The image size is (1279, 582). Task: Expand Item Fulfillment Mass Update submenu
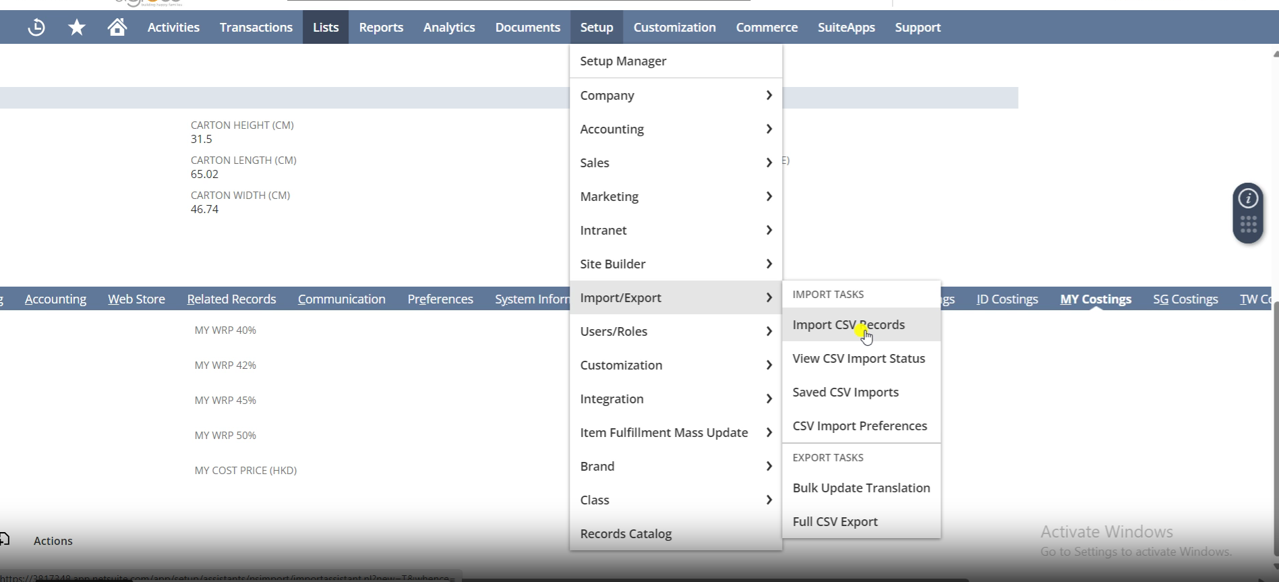(x=676, y=432)
